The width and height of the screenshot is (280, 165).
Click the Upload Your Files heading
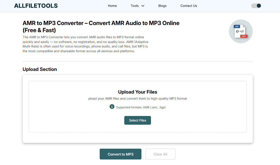pos(137,92)
